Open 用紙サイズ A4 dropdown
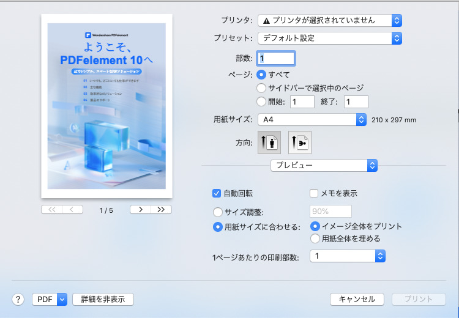Viewport: 459px width, 318px height. pos(312,120)
